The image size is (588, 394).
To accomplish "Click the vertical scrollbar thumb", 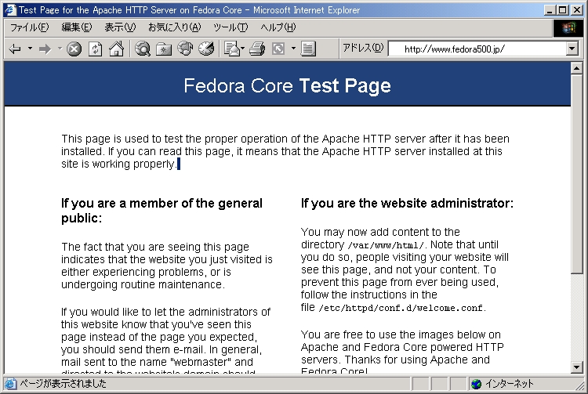I will [x=576, y=174].
